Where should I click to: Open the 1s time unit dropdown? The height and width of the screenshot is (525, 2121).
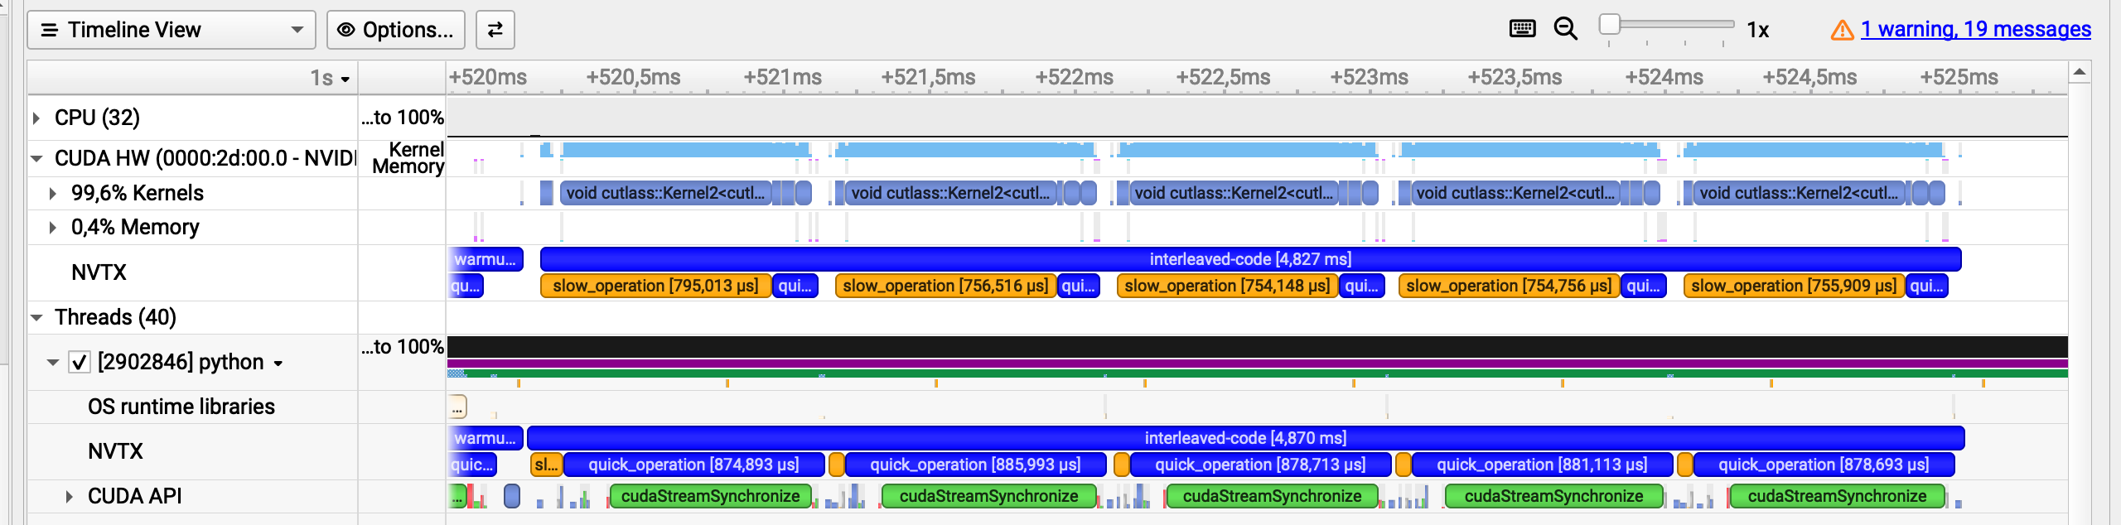pos(330,79)
